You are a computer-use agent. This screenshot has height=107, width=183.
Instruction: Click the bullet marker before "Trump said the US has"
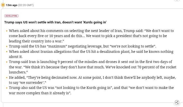(7, 47)
